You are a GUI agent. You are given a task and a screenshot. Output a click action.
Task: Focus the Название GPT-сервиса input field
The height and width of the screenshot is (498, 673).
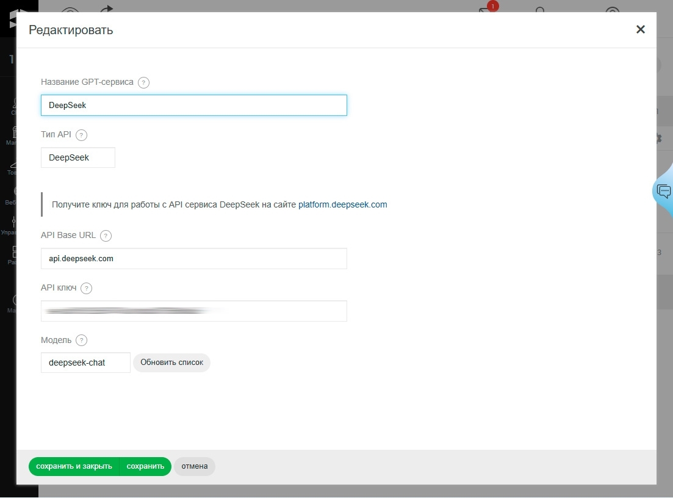194,105
